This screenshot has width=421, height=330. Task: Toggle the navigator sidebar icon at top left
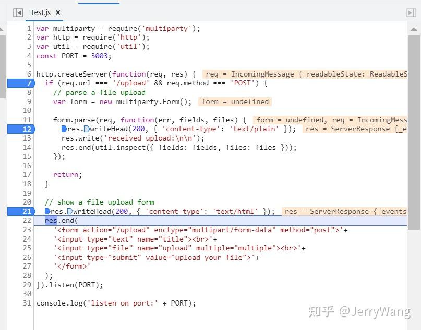click(x=17, y=12)
